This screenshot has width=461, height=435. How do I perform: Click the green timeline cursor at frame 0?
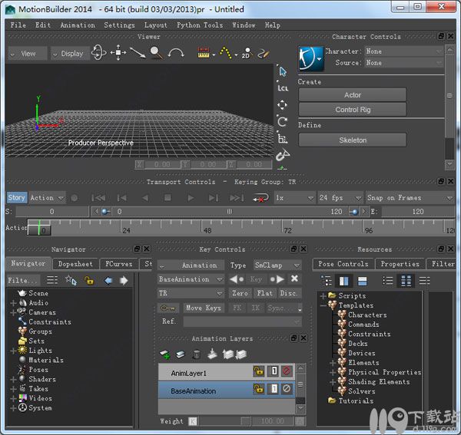(x=39, y=227)
